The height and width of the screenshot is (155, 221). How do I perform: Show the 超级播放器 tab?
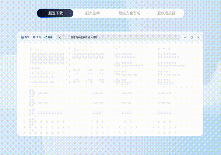(x=166, y=13)
